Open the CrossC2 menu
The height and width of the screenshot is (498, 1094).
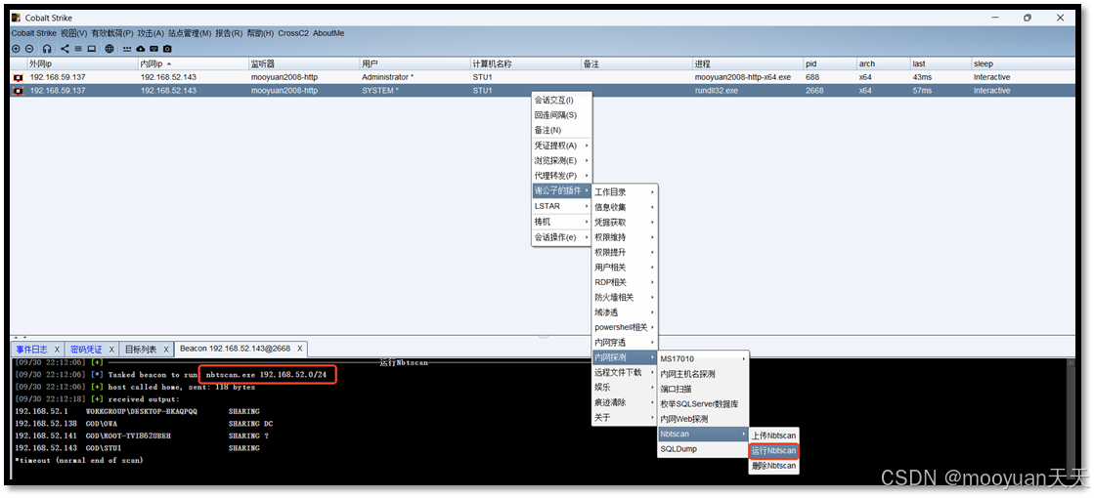coord(293,33)
